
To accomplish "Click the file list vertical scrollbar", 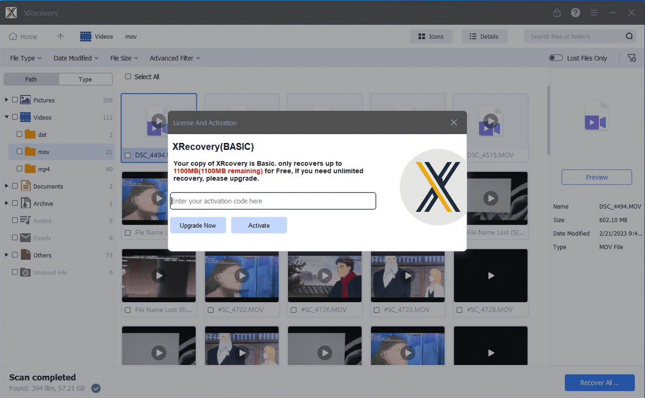I will (x=549, y=120).
